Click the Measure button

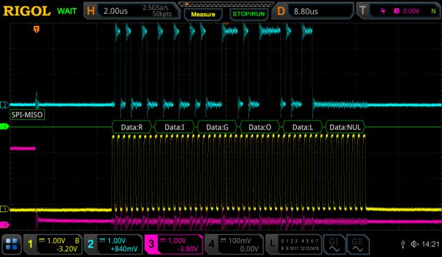click(x=203, y=14)
